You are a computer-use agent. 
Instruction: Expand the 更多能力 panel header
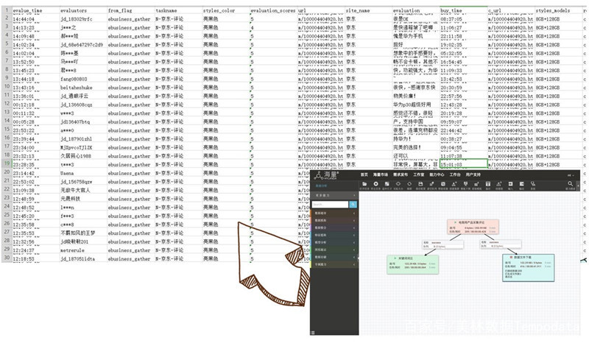334,195
